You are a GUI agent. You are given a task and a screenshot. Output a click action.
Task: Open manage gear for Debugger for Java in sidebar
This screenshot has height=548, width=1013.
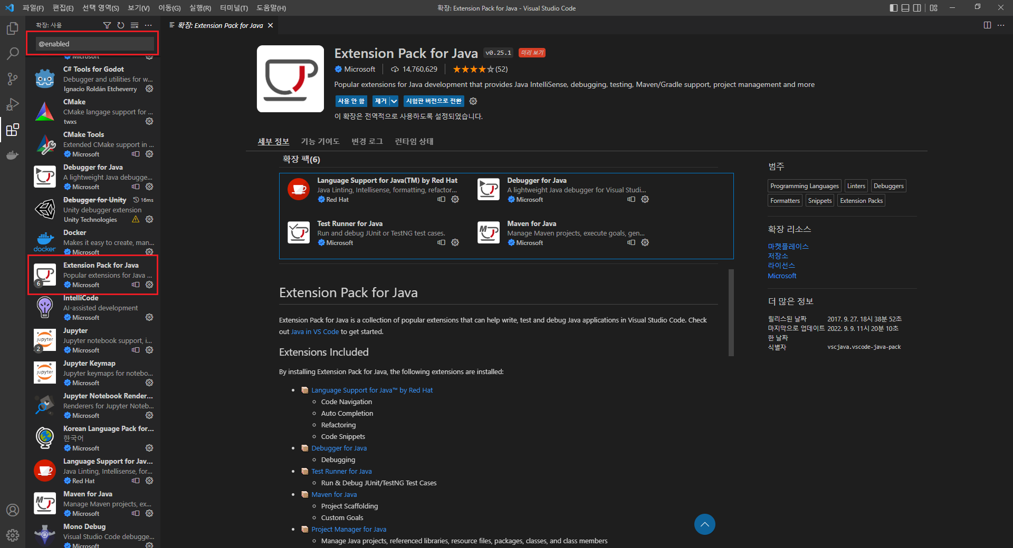tap(149, 187)
